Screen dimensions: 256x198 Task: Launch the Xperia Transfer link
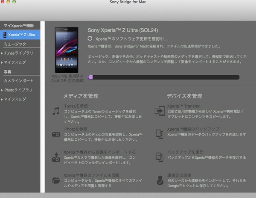pyautogui.click(x=183, y=106)
